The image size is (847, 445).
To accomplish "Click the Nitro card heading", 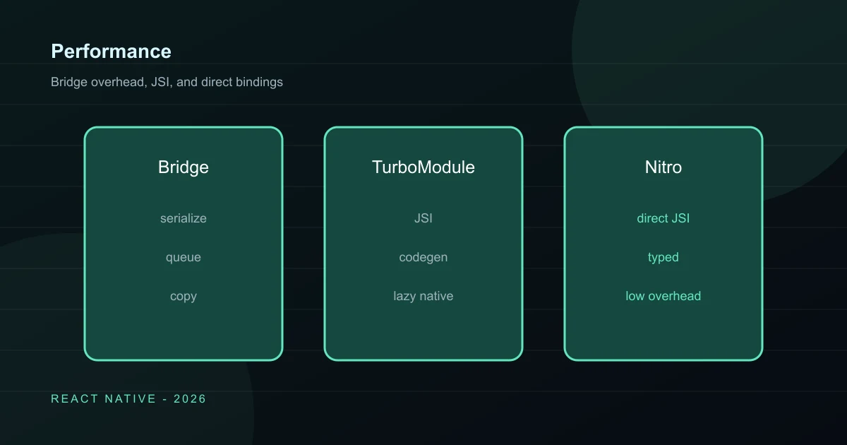I will click(663, 167).
